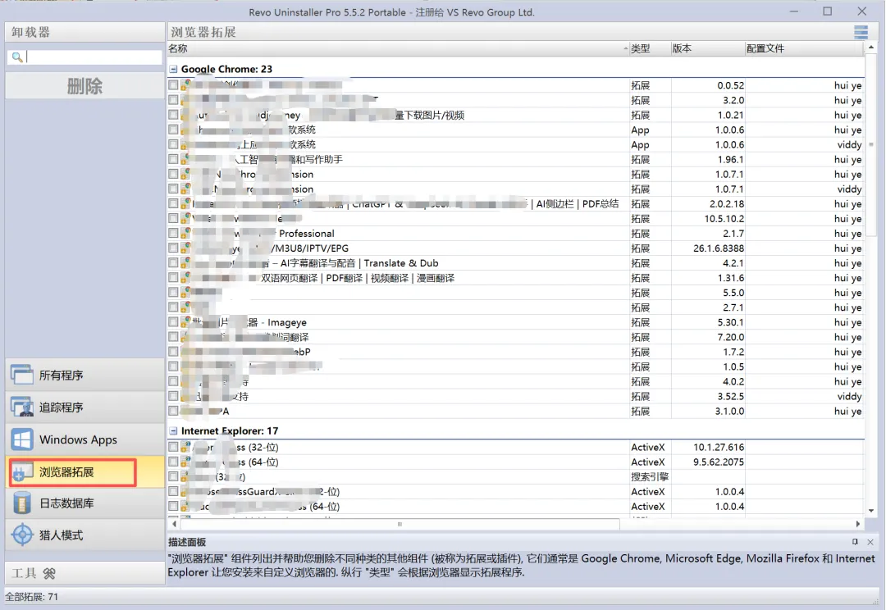Click the pin icon of the description panel
Viewport: 886px width, 610px height.
pyautogui.click(x=855, y=542)
